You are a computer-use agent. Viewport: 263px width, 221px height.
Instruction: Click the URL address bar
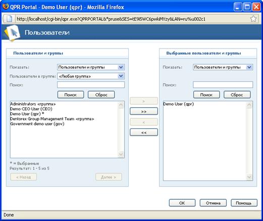(x=132, y=19)
